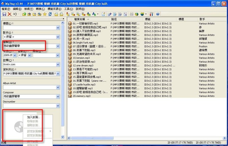Open the 工具(O) menu

68,9
